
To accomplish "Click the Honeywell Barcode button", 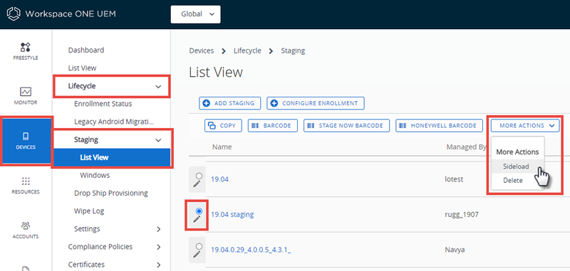I will click(x=439, y=125).
